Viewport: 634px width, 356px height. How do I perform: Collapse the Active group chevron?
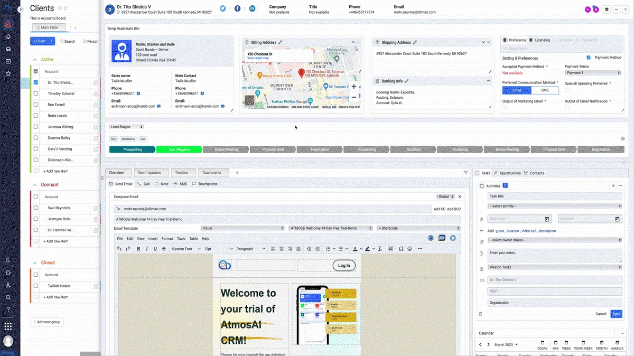pos(35,60)
